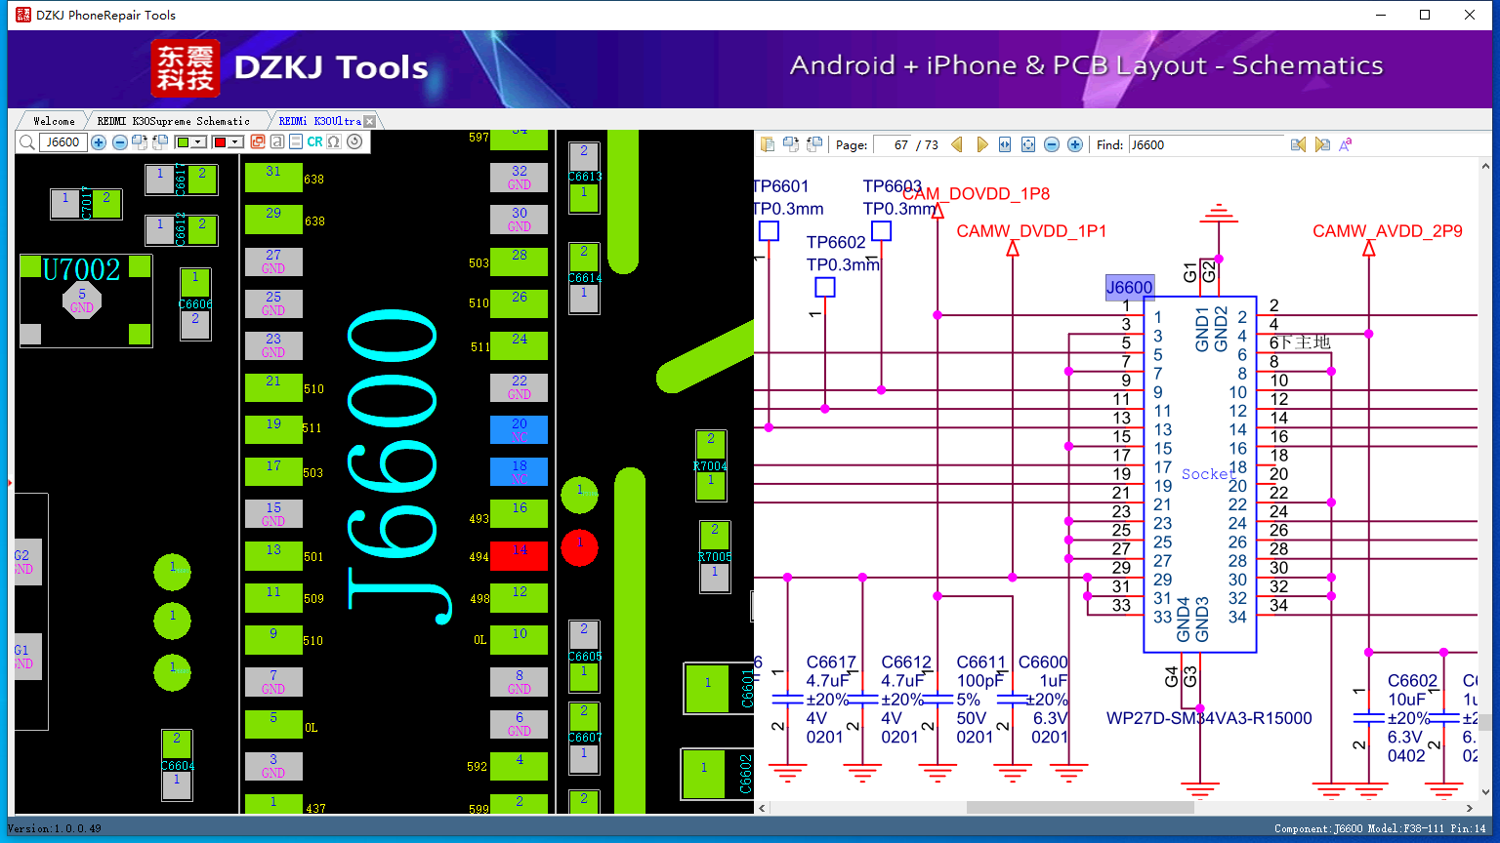The image size is (1500, 843).
Task: Click the schematic scrollbar right arrow
Action: [1470, 808]
